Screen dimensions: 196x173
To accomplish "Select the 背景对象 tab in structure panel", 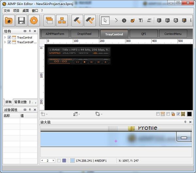I will (20, 102).
